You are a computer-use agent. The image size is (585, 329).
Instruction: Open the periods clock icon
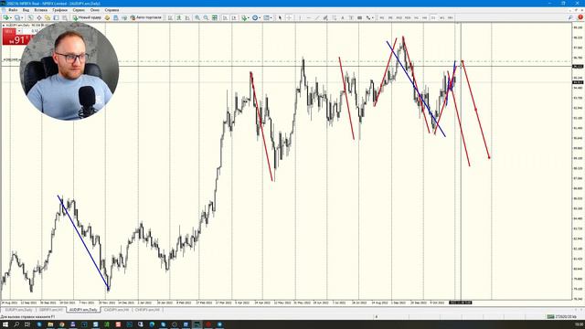click(x=255, y=17)
